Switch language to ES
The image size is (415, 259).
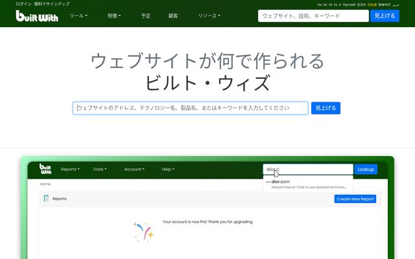(336, 5)
